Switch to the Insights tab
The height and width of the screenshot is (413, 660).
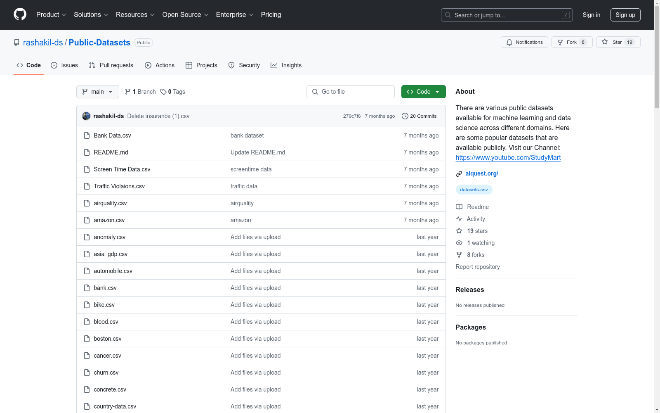point(286,65)
